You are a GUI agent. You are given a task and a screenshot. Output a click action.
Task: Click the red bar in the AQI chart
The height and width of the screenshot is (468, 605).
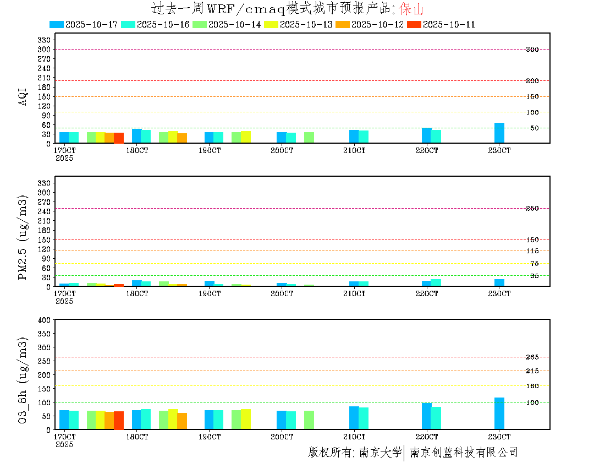[119, 138]
